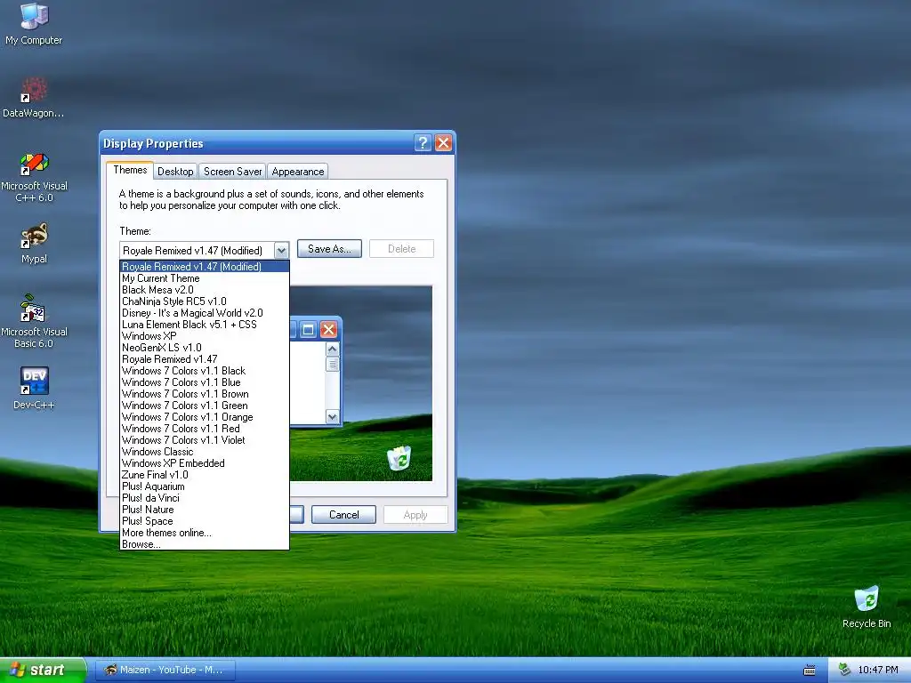The image size is (911, 683).
Task: Click the help question mark button in Display Properties
Action: point(423,143)
